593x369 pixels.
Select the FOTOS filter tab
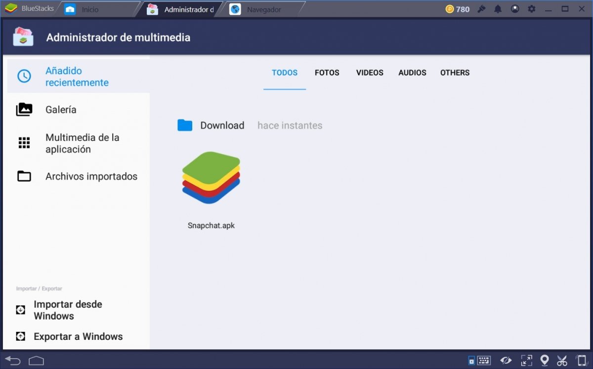327,73
